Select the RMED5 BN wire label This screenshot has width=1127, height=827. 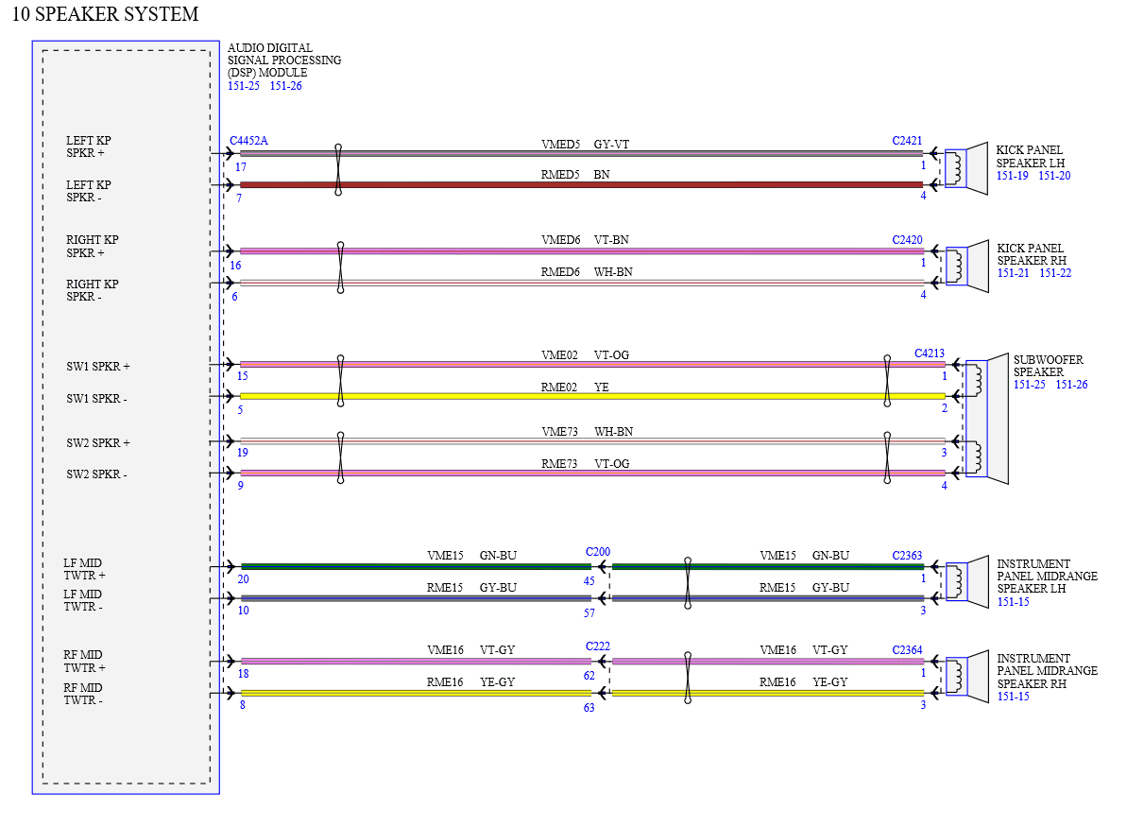tap(575, 174)
